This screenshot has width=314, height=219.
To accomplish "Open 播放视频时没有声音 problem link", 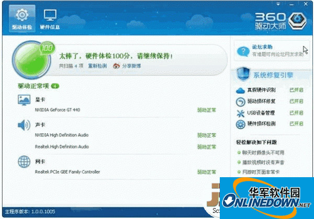I will [263, 162].
